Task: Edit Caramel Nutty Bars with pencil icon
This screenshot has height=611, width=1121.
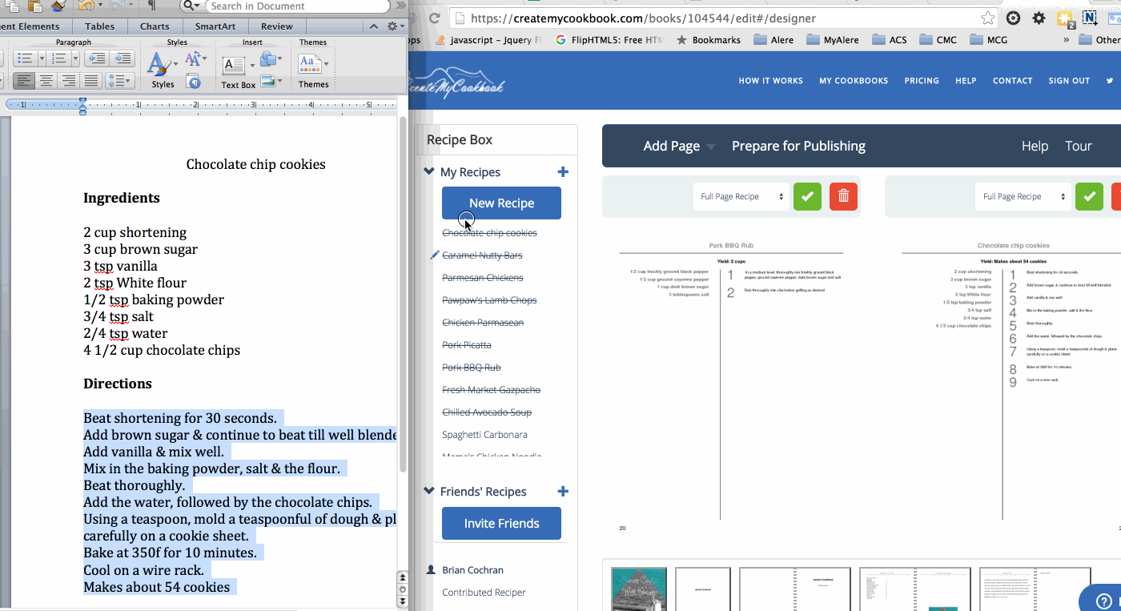Action: 435,255
